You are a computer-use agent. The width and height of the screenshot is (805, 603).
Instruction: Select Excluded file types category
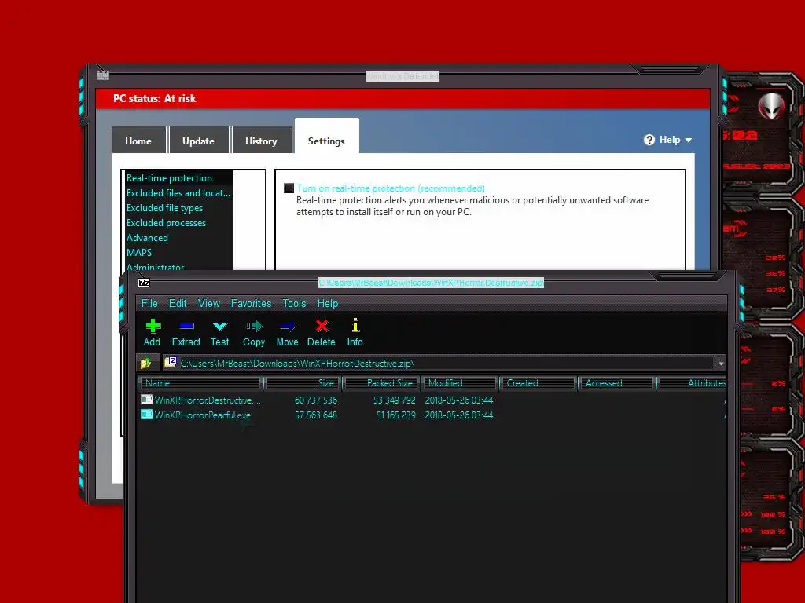180,208
